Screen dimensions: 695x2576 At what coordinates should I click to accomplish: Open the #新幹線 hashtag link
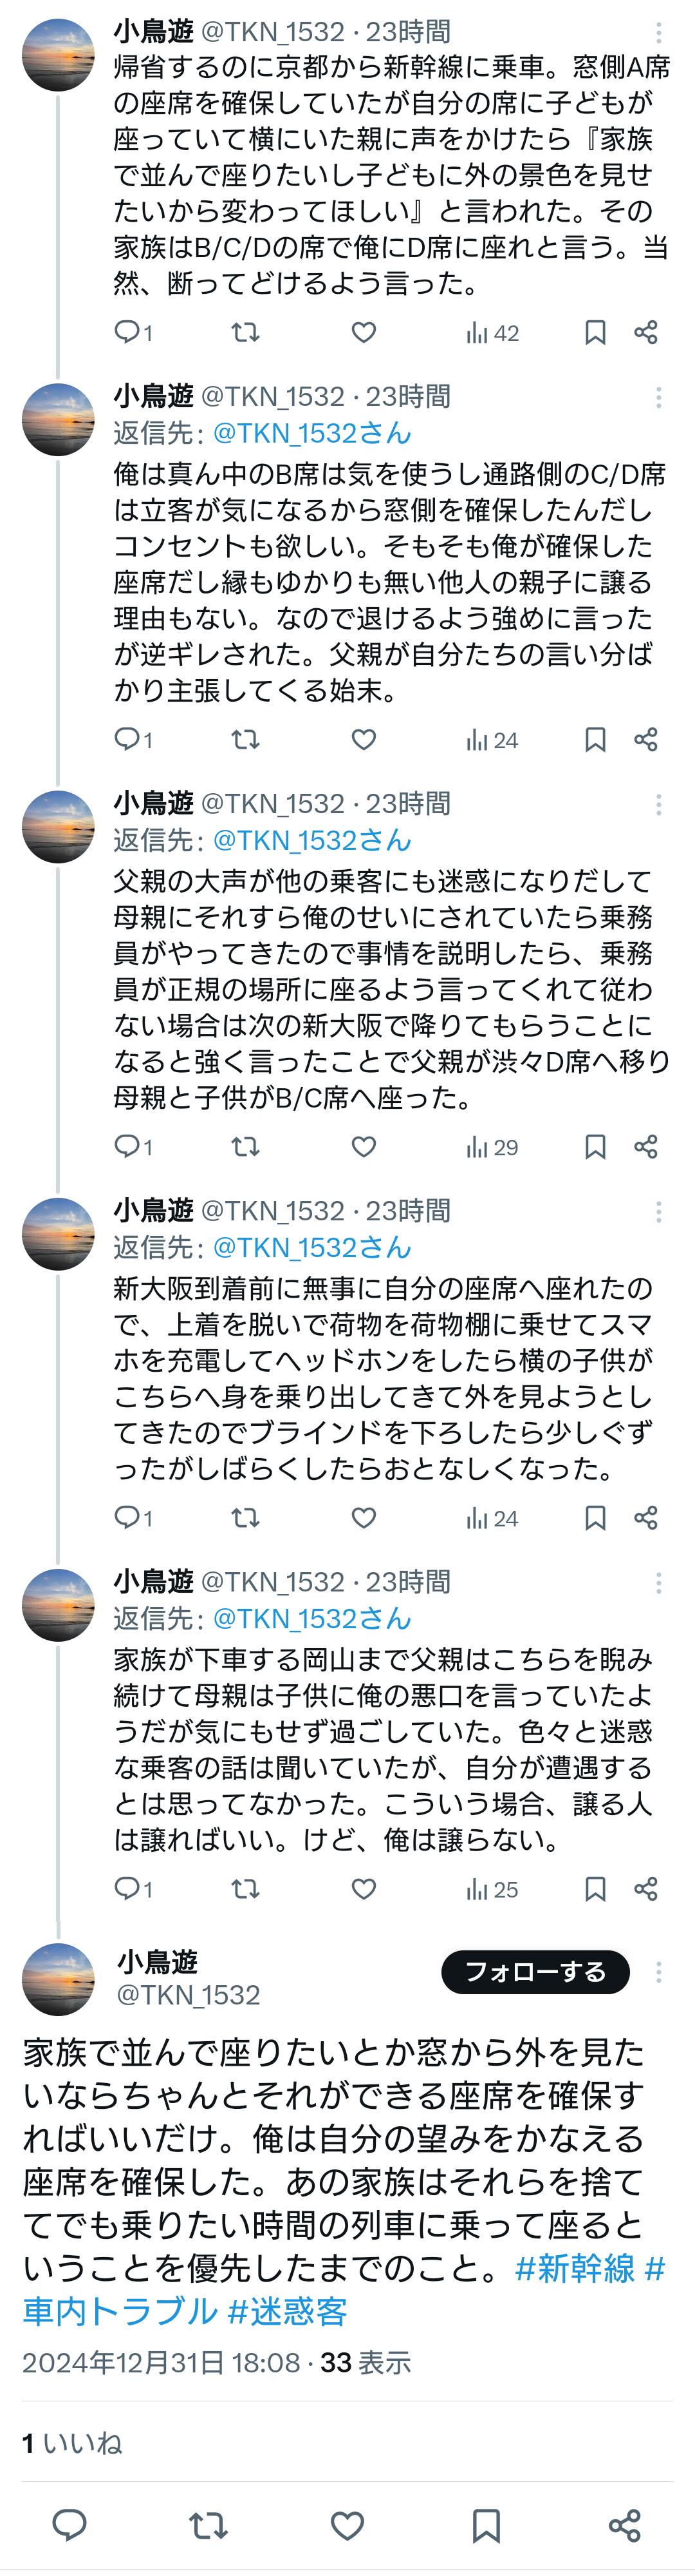(x=575, y=2268)
